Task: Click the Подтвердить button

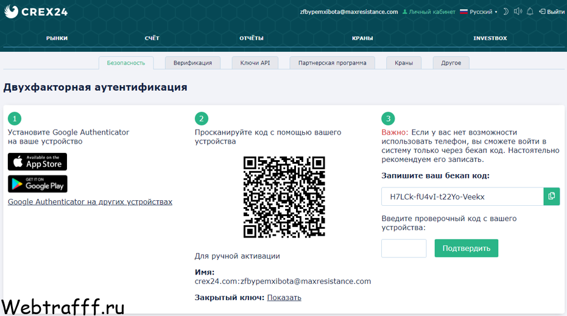Action: 466,248
